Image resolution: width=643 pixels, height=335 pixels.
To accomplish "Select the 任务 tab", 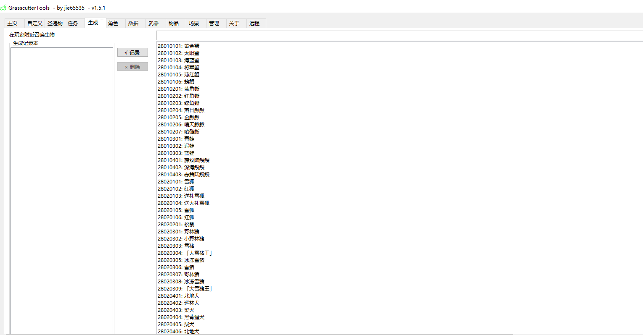I will 73,24.
